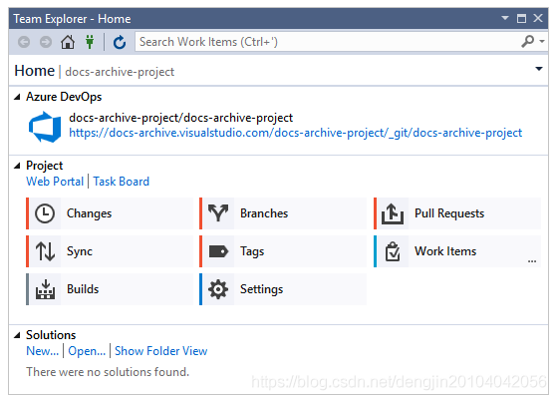Open the Pull Requests tile
The height and width of the screenshot is (400, 556).
[457, 213]
